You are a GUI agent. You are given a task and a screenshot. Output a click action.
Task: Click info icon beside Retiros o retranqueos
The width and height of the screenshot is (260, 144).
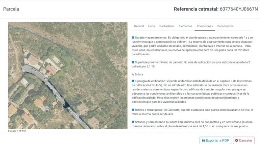click(x=133, y=110)
